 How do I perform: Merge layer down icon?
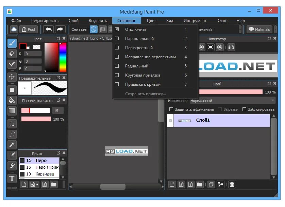[x=220, y=185]
